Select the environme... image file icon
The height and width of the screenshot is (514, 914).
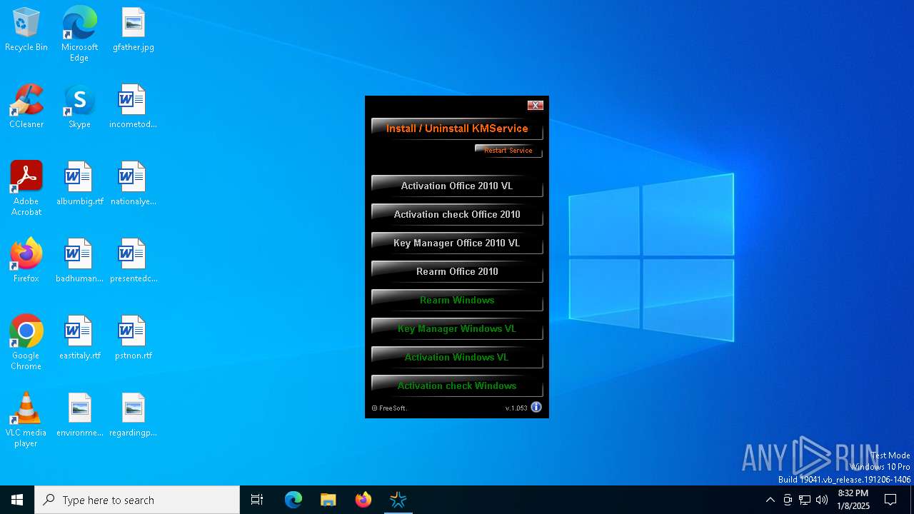[80, 415]
